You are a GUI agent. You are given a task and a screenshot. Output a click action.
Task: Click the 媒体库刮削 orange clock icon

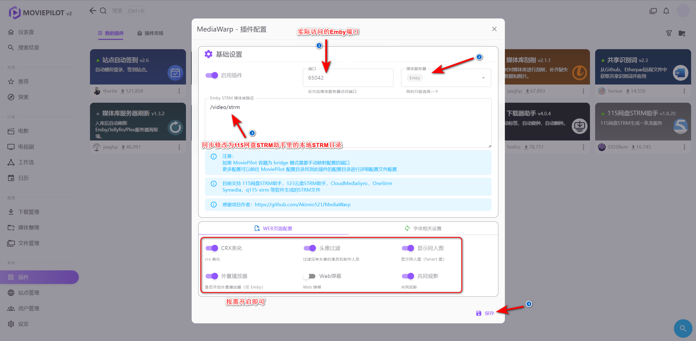(580, 73)
